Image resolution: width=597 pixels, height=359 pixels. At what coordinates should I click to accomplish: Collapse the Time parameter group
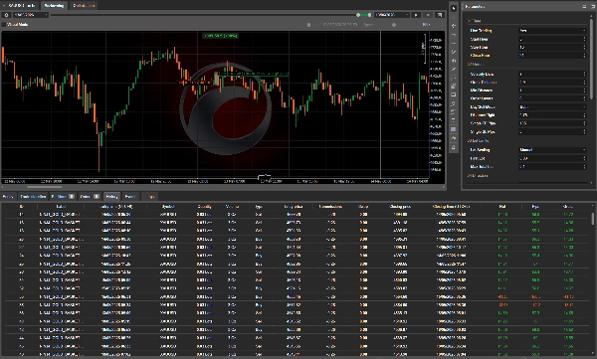tap(474, 21)
